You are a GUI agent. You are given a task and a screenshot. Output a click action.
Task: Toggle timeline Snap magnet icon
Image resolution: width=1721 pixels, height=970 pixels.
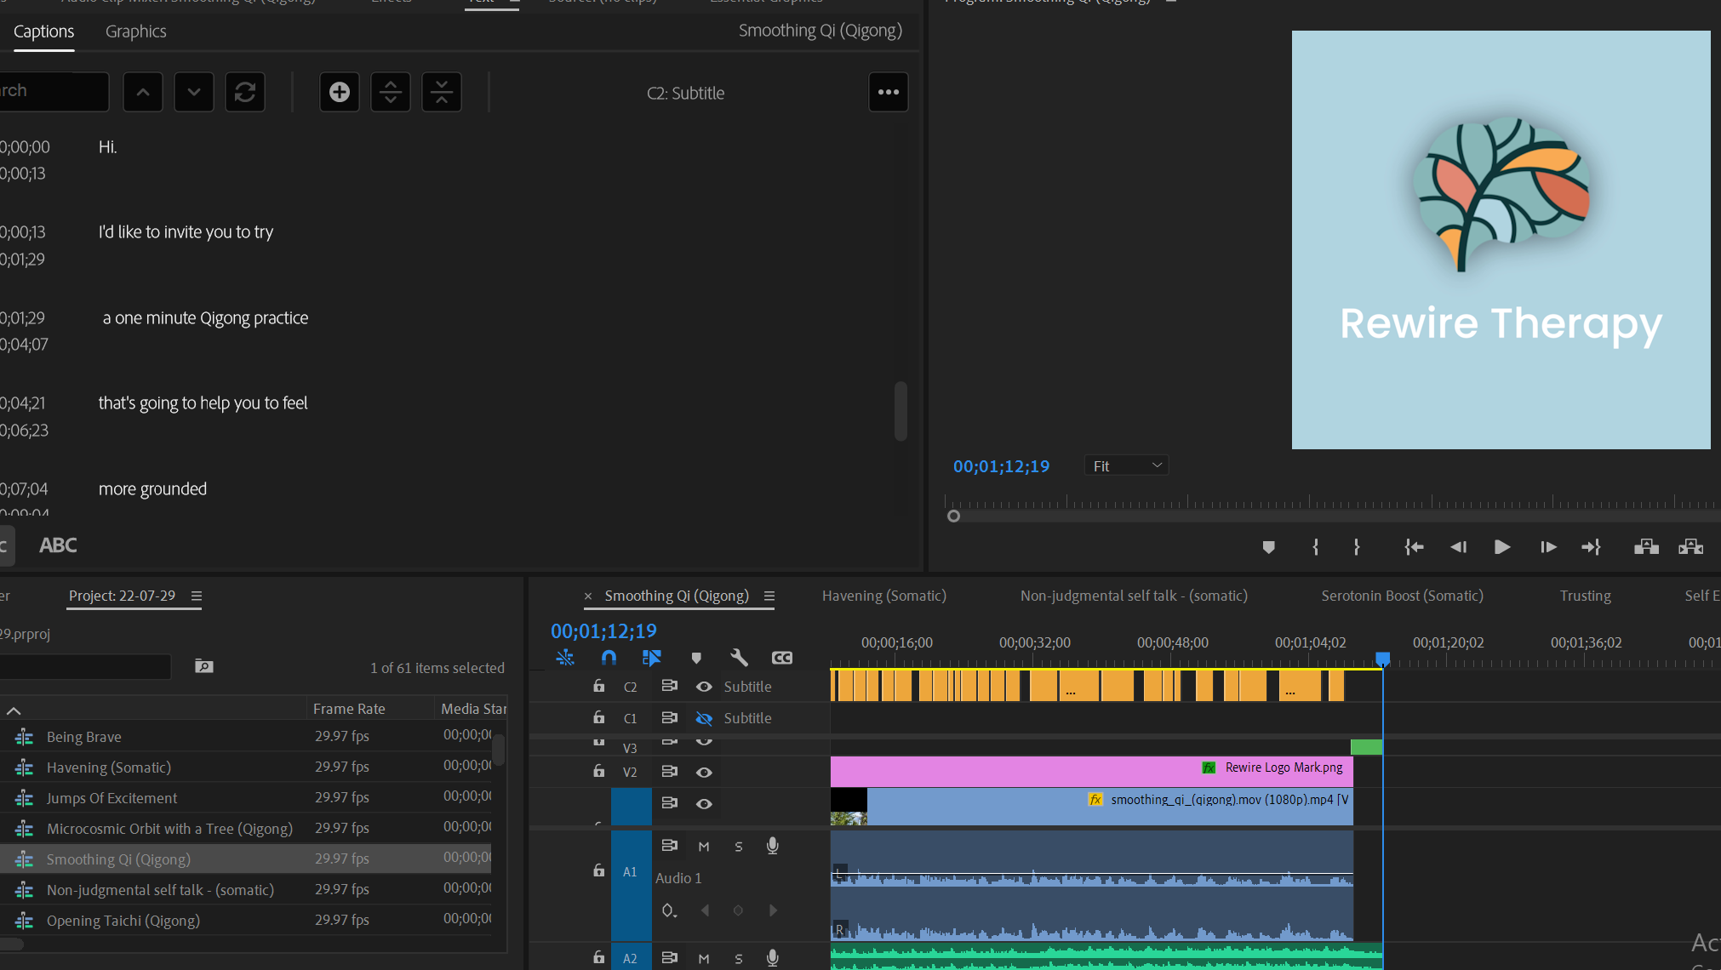pos(609,658)
